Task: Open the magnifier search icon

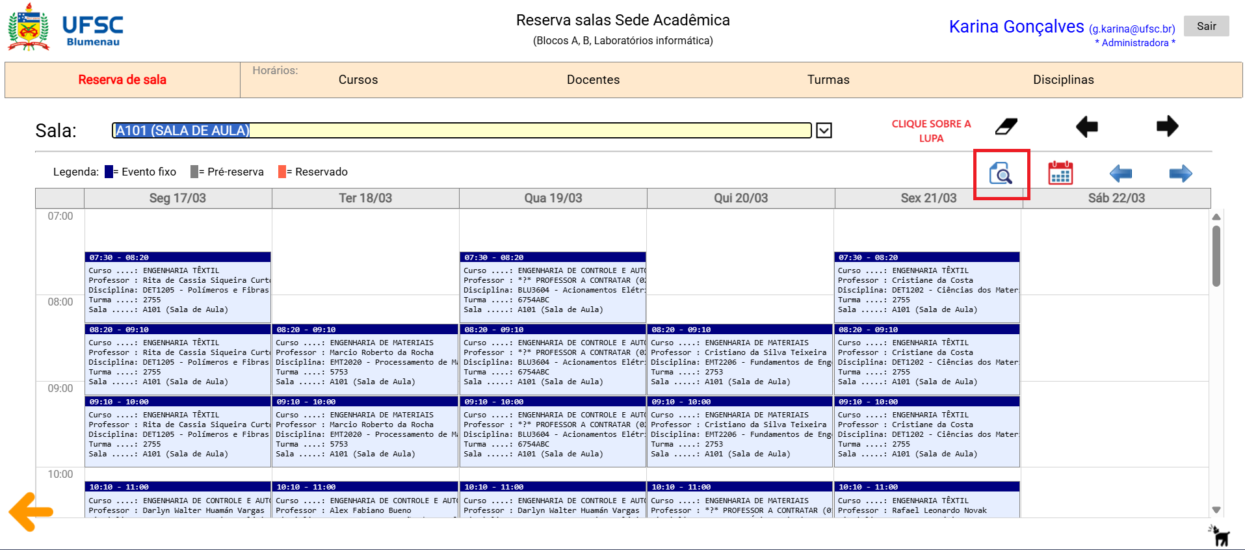Action: pyautogui.click(x=1001, y=174)
